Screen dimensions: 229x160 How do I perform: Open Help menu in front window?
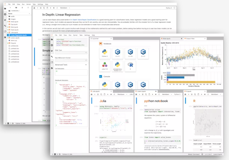pyautogui.click(x=93, y=35)
